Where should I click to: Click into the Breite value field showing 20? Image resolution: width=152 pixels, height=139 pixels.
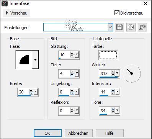point(24,92)
